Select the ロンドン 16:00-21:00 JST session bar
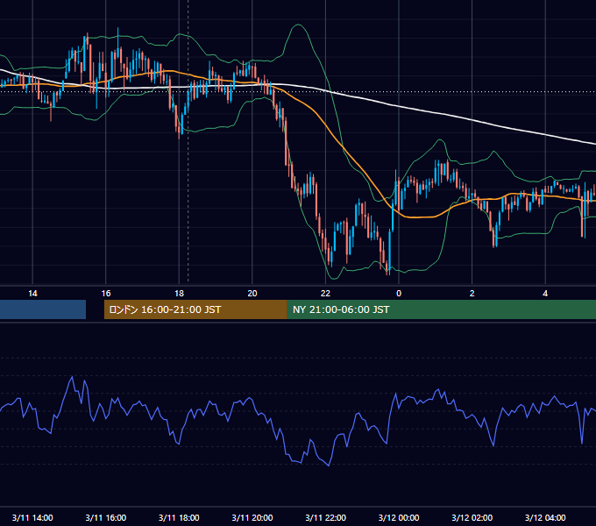The width and height of the screenshot is (596, 526). [x=195, y=309]
